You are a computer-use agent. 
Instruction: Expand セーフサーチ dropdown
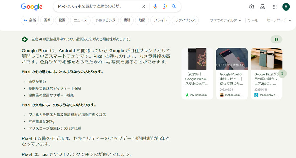coord(279,20)
